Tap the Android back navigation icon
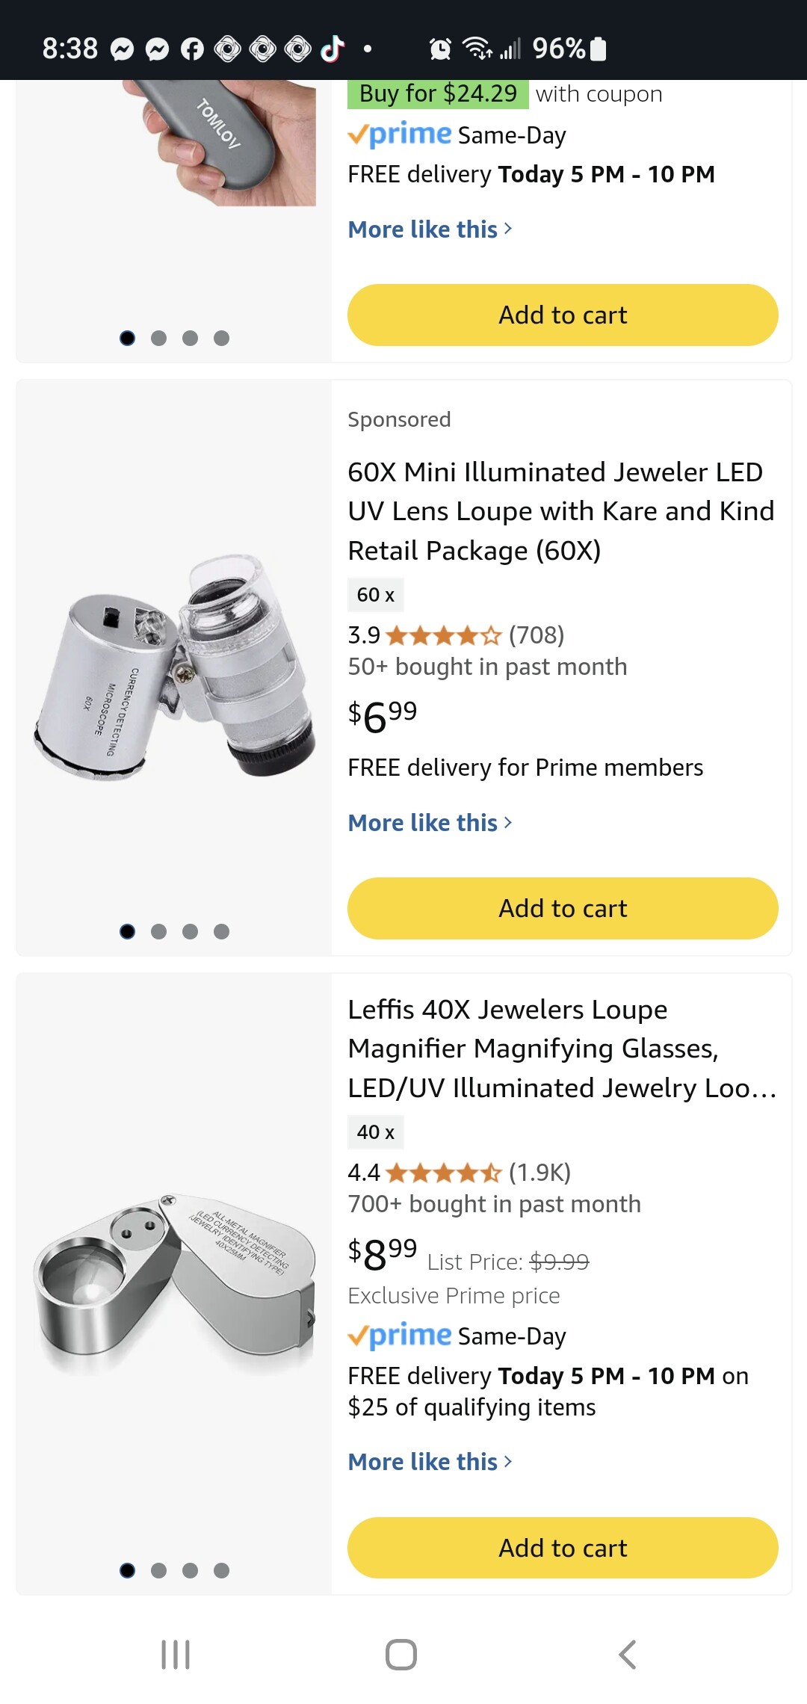The width and height of the screenshot is (807, 1704). pos(628,1655)
